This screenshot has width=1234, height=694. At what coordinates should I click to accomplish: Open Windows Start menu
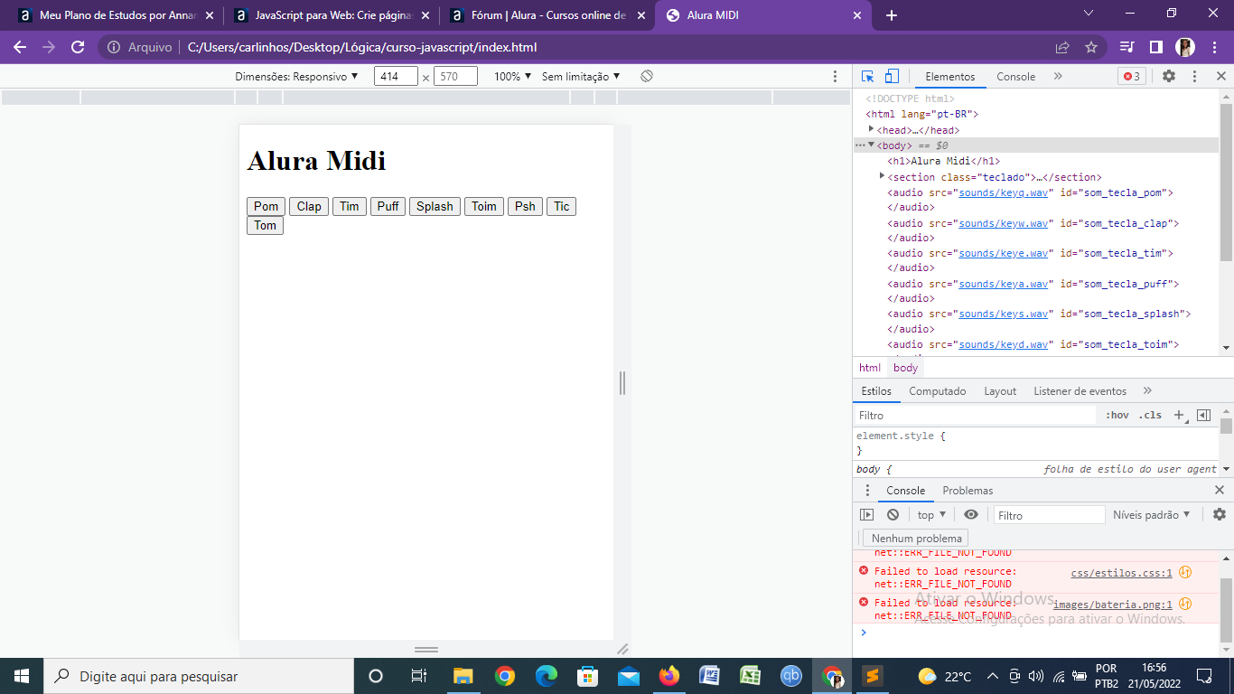tap(22, 676)
